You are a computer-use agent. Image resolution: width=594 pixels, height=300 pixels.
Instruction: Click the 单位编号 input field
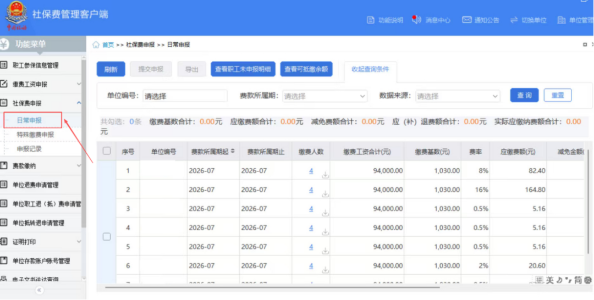(185, 96)
